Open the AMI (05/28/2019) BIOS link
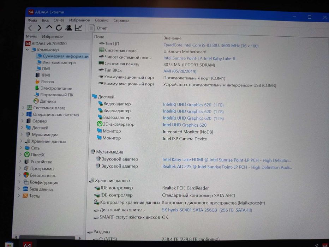 coord(180,71)
